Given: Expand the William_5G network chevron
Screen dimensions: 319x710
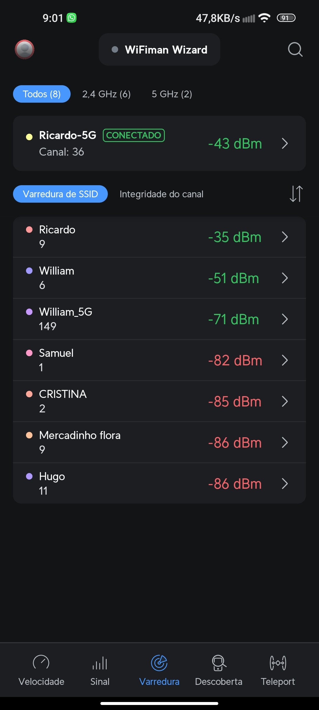Looking at the screenshot, I should [285, 319].
